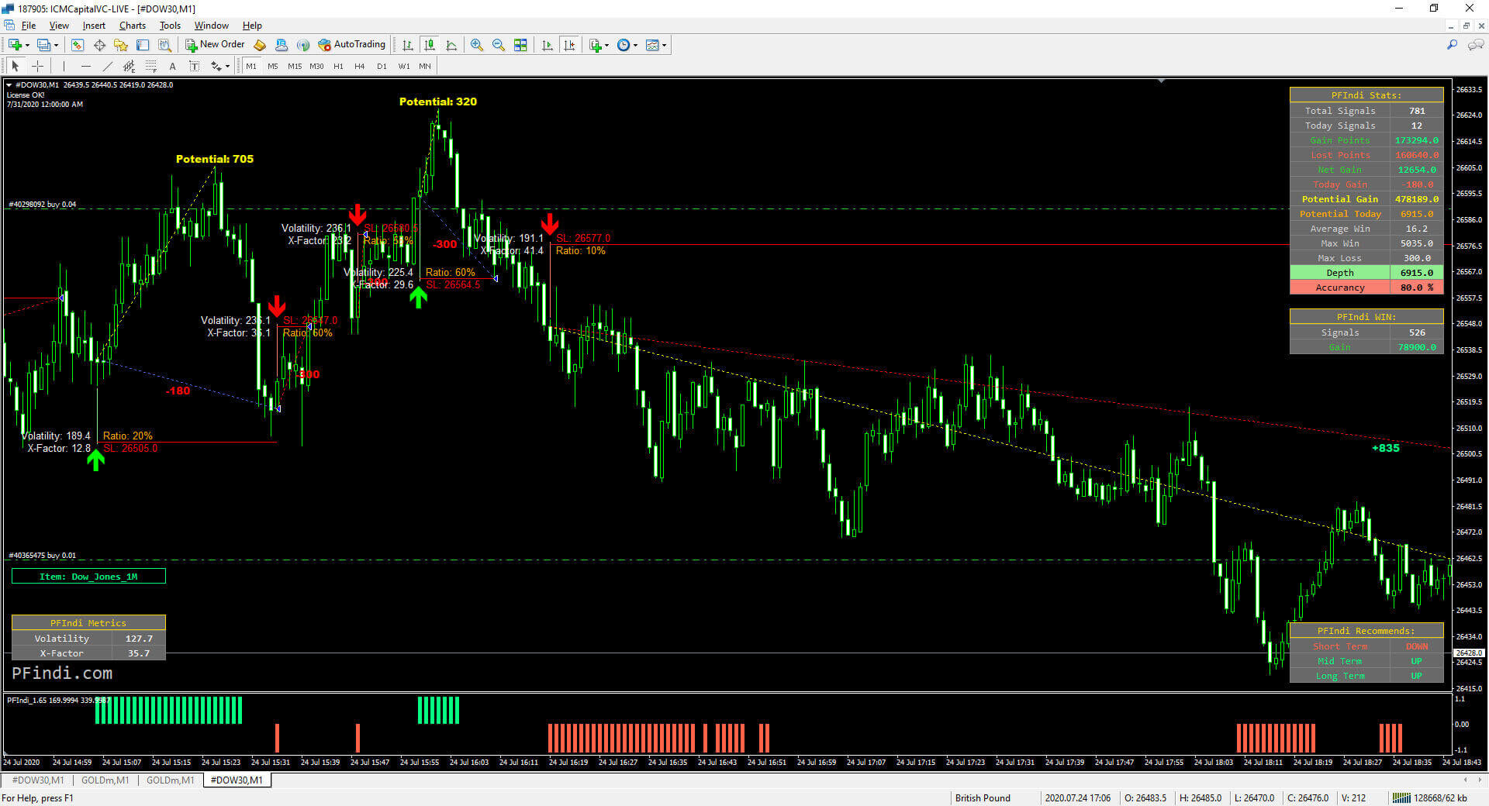
Task: Select the Fibonacci retracement tool
Action: tap(151, 67)
